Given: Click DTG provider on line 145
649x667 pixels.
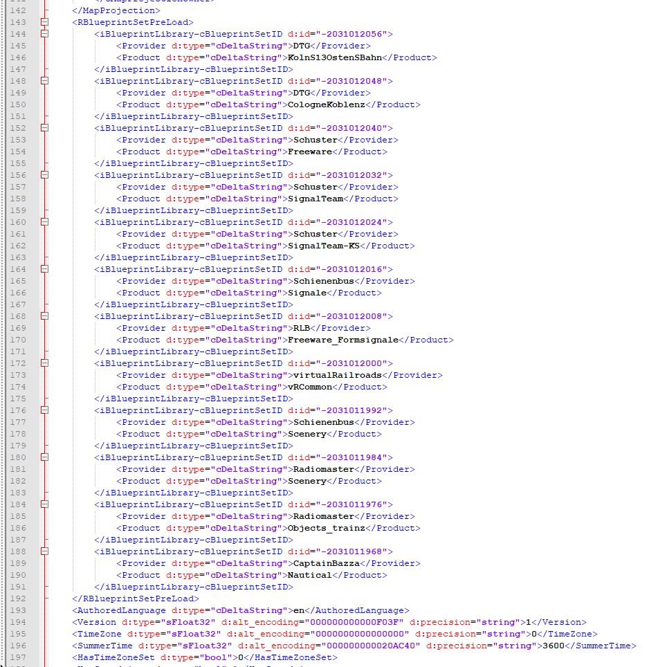Looking at the screenshot, I should 302,46.
